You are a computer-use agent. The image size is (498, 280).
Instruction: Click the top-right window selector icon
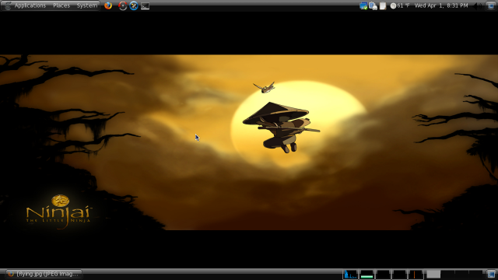tap(491, 5)
